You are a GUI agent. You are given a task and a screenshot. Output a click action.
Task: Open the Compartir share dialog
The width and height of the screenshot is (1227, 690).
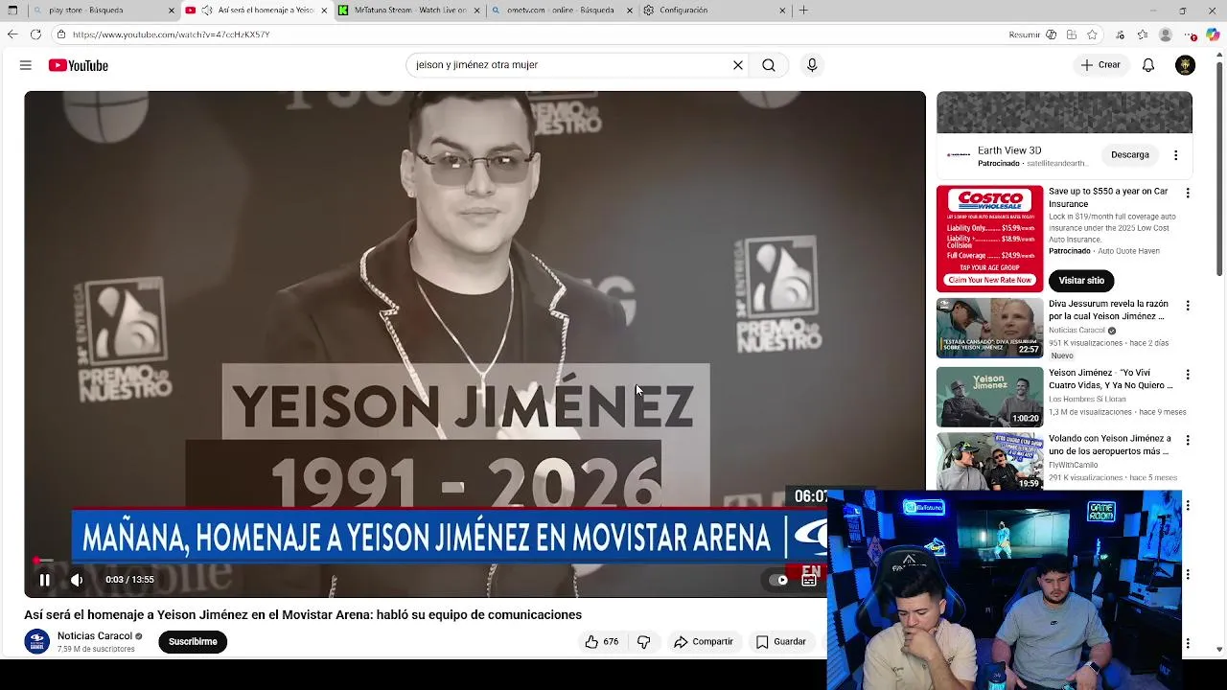click(703, 642)
